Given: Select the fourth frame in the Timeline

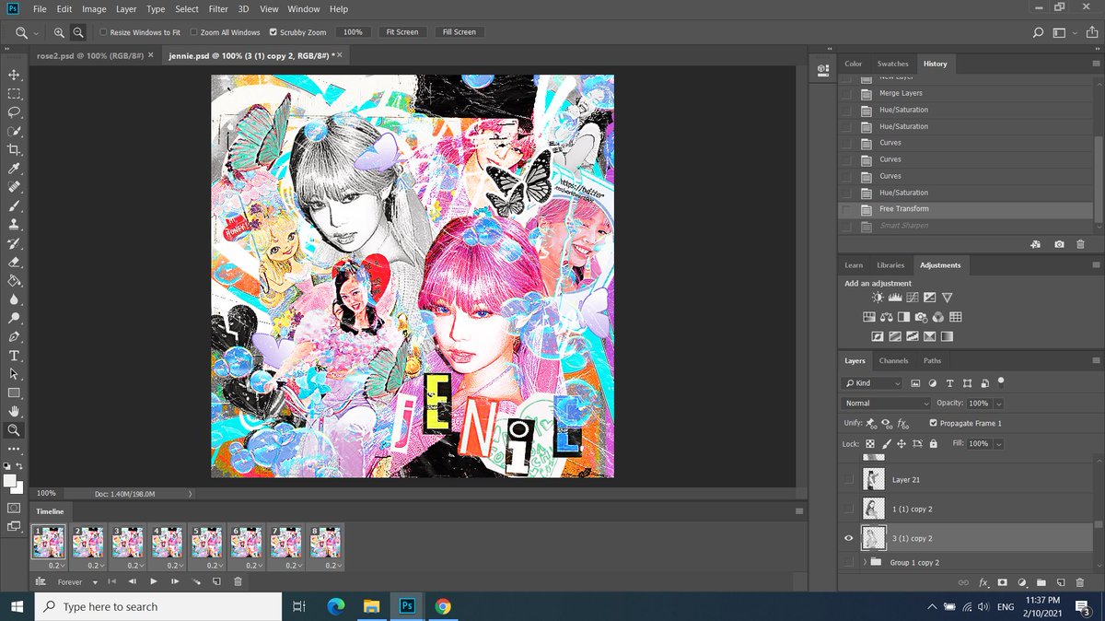Looking at the screenshot, I should click(167, 542).
